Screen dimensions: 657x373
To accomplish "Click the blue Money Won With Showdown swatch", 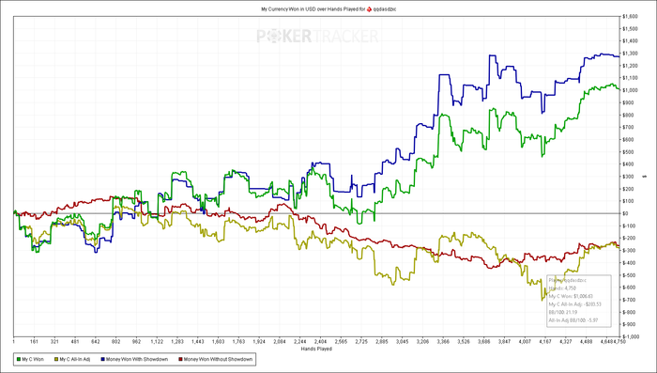I will pos(102,360).
